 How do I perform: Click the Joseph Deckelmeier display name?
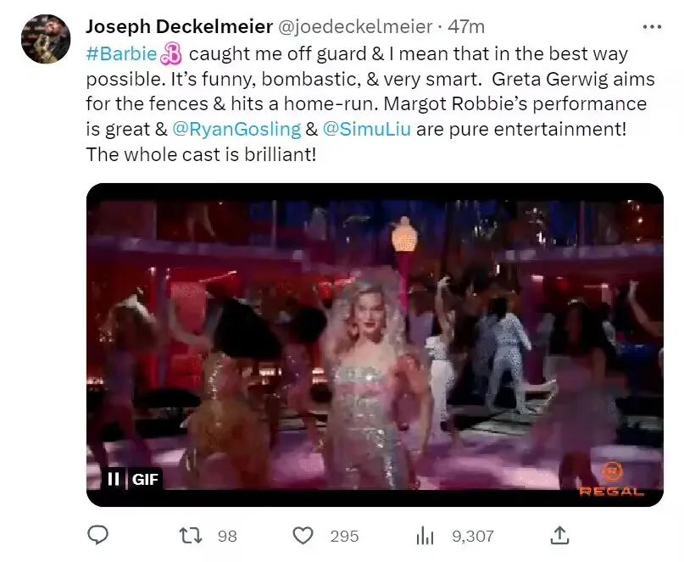(177, 28)
